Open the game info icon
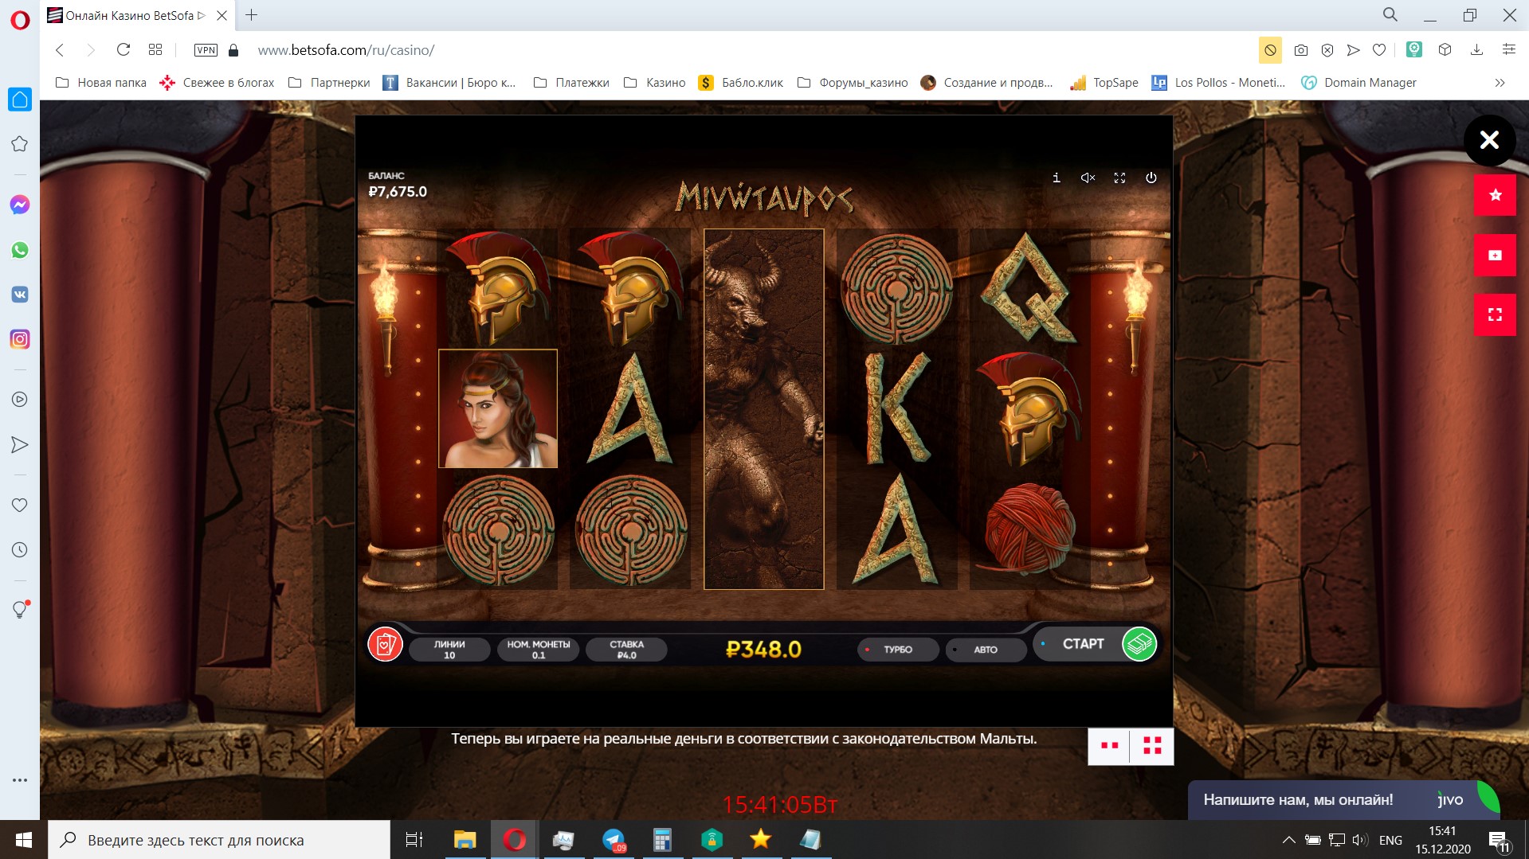The width and height of the screenshot is (1529, 859). pyautogui.click(x=1057, y=178)
